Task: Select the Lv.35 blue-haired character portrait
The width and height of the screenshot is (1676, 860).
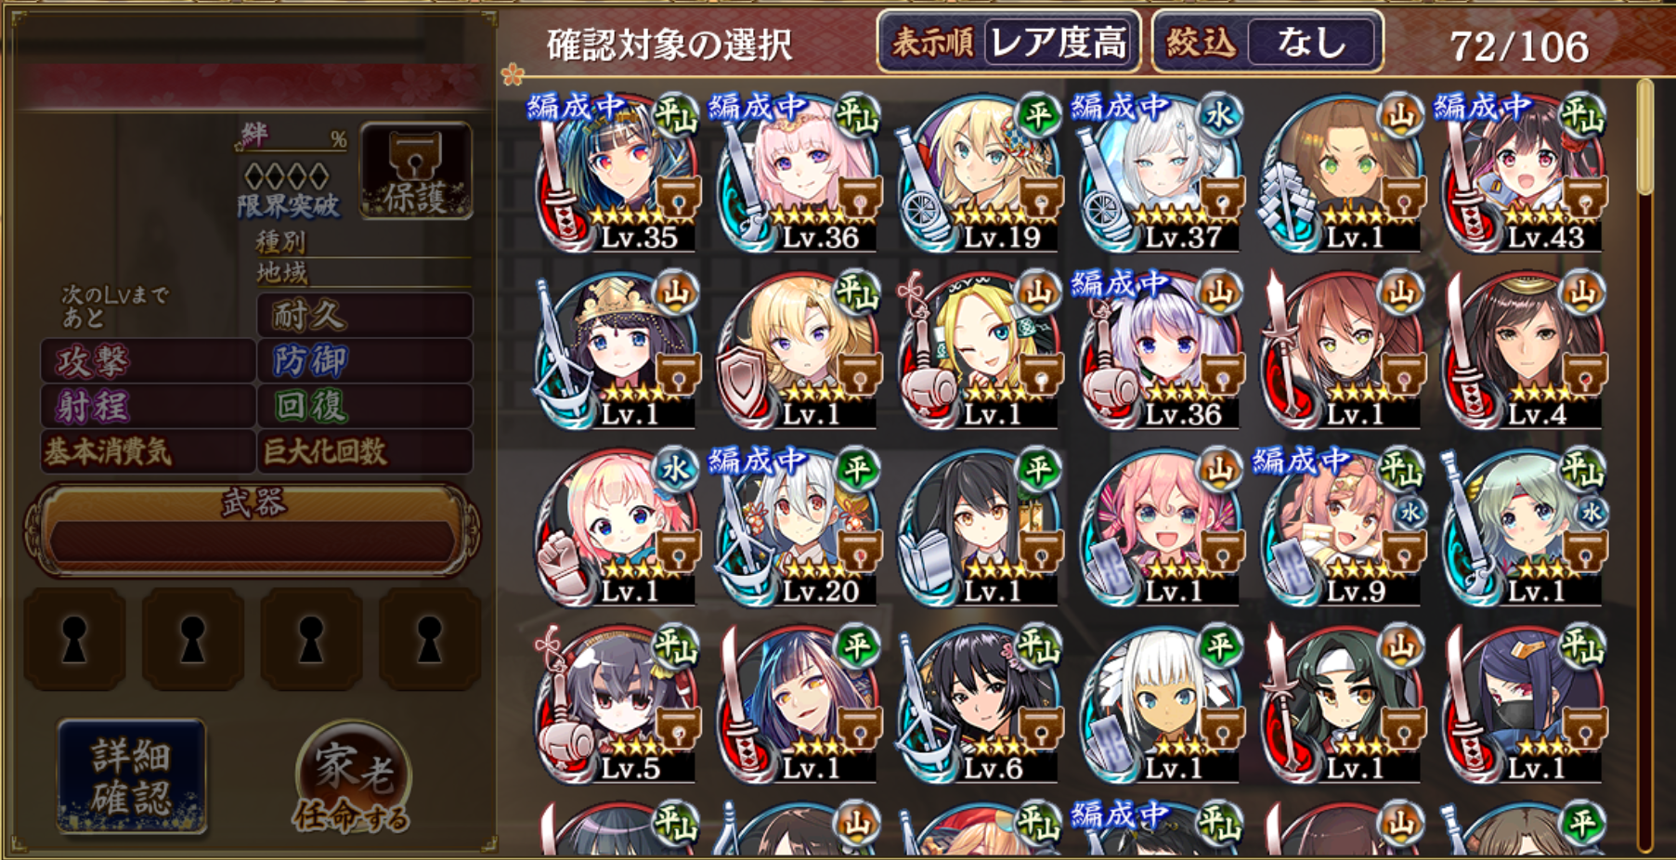Action: click(x=616, y=172)
